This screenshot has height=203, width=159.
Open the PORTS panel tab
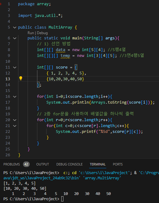tap(118, 164)
